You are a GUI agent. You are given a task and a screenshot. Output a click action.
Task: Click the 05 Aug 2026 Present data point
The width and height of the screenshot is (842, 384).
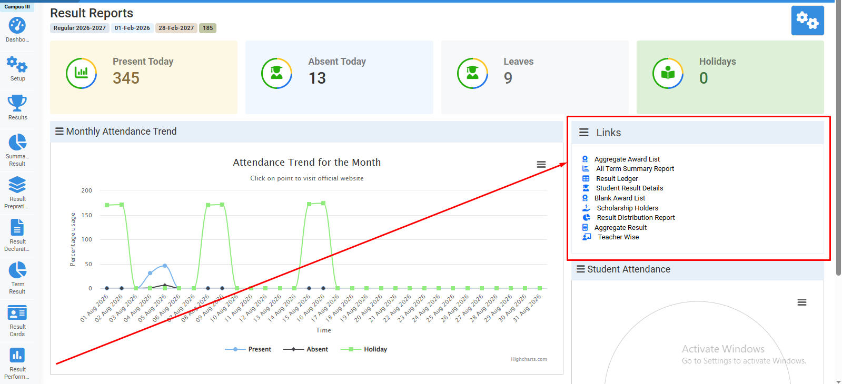pyautogui.click(x=165, y=266)
